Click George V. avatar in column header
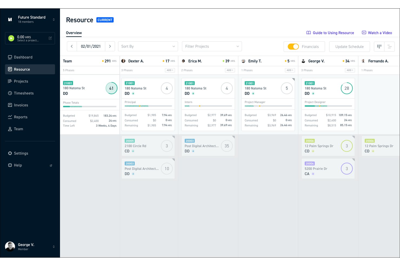Viewport: 400px width, 266px height. pos(304,61)
